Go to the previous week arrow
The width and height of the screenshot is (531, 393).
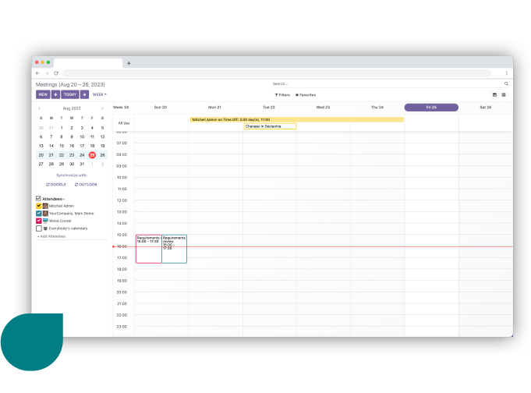(x=55, y=94)
